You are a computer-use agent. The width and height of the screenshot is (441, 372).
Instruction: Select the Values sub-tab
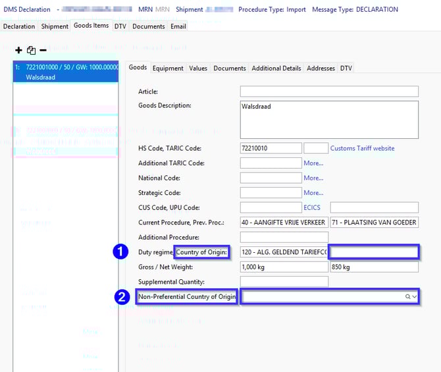coord(198,68)
